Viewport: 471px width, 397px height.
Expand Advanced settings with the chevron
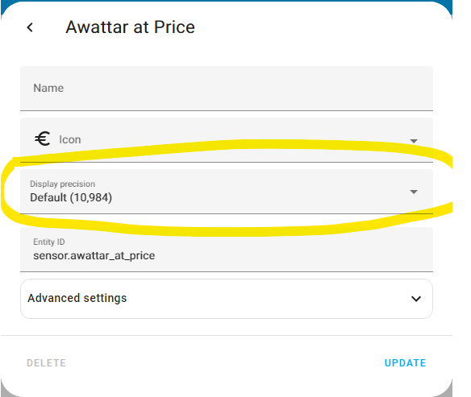point(416,299)
